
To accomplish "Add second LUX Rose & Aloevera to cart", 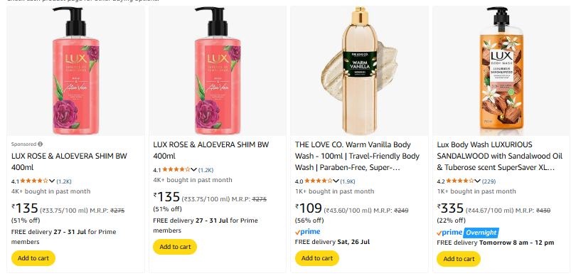I will (175, 247).
